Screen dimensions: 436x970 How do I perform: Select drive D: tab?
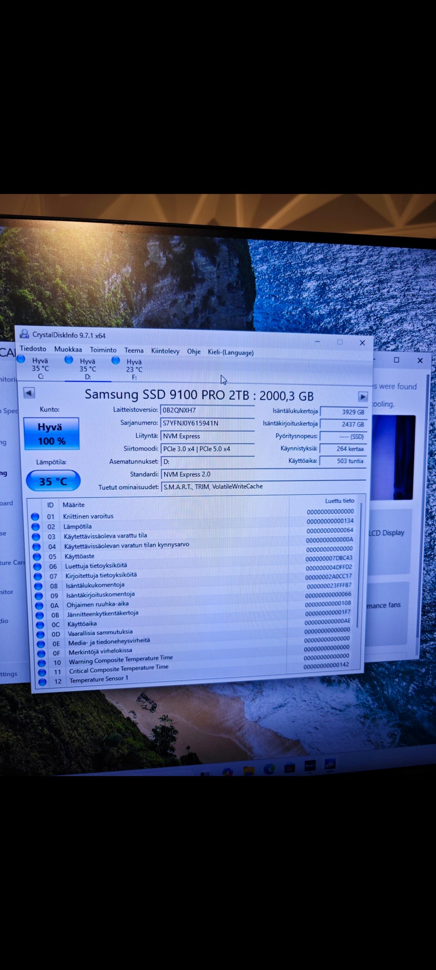coord(88,369)
